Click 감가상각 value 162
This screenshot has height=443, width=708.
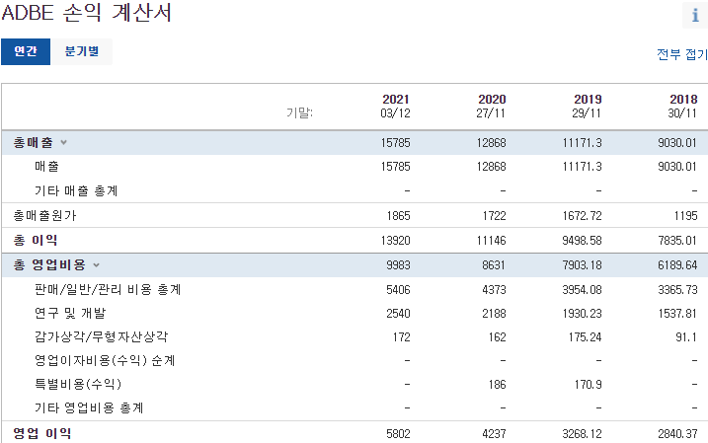point(497,337)
